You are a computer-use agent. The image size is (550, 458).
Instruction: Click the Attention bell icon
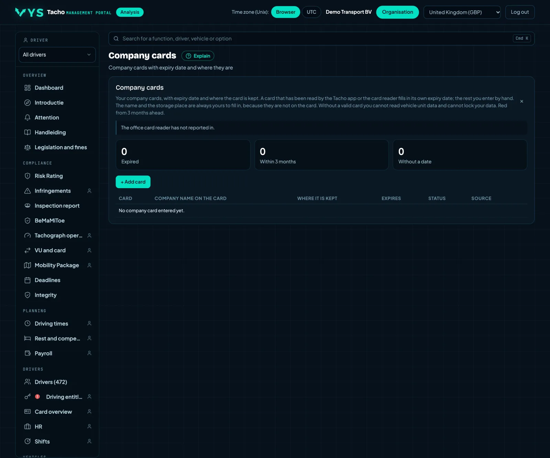(27, 117)
